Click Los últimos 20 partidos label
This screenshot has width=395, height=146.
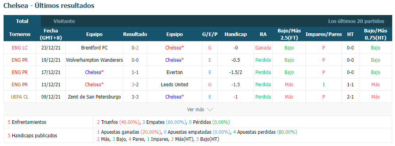356,21
